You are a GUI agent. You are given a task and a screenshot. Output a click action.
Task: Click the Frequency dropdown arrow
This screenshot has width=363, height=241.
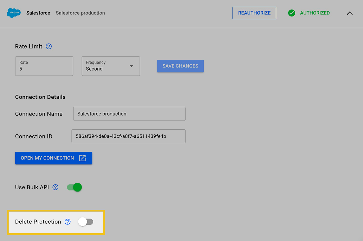point(131,66)
